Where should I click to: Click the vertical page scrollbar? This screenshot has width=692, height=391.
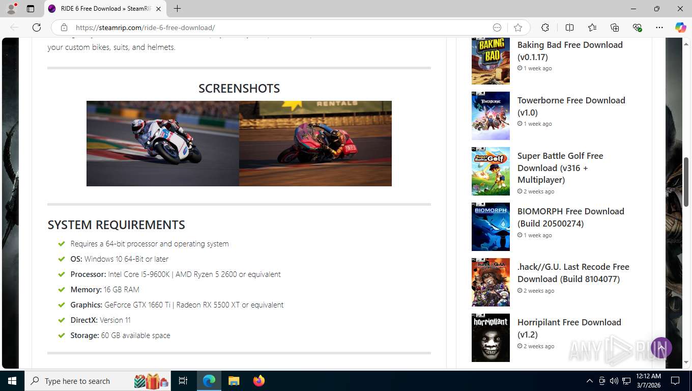(x=686, y=181)
